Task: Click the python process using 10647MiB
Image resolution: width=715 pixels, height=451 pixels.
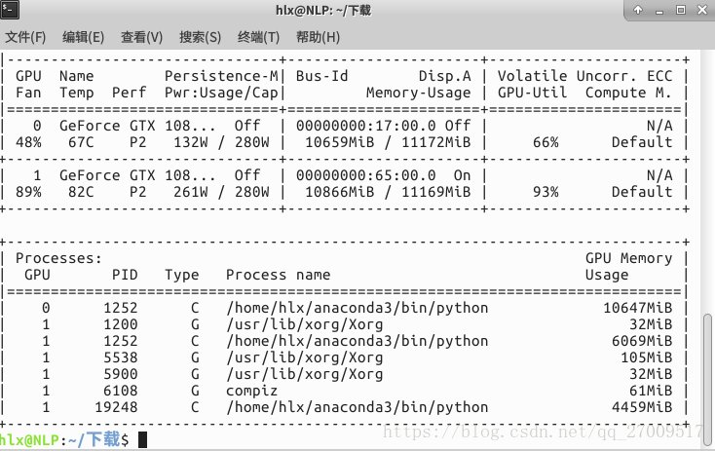Action: point(357,308)
